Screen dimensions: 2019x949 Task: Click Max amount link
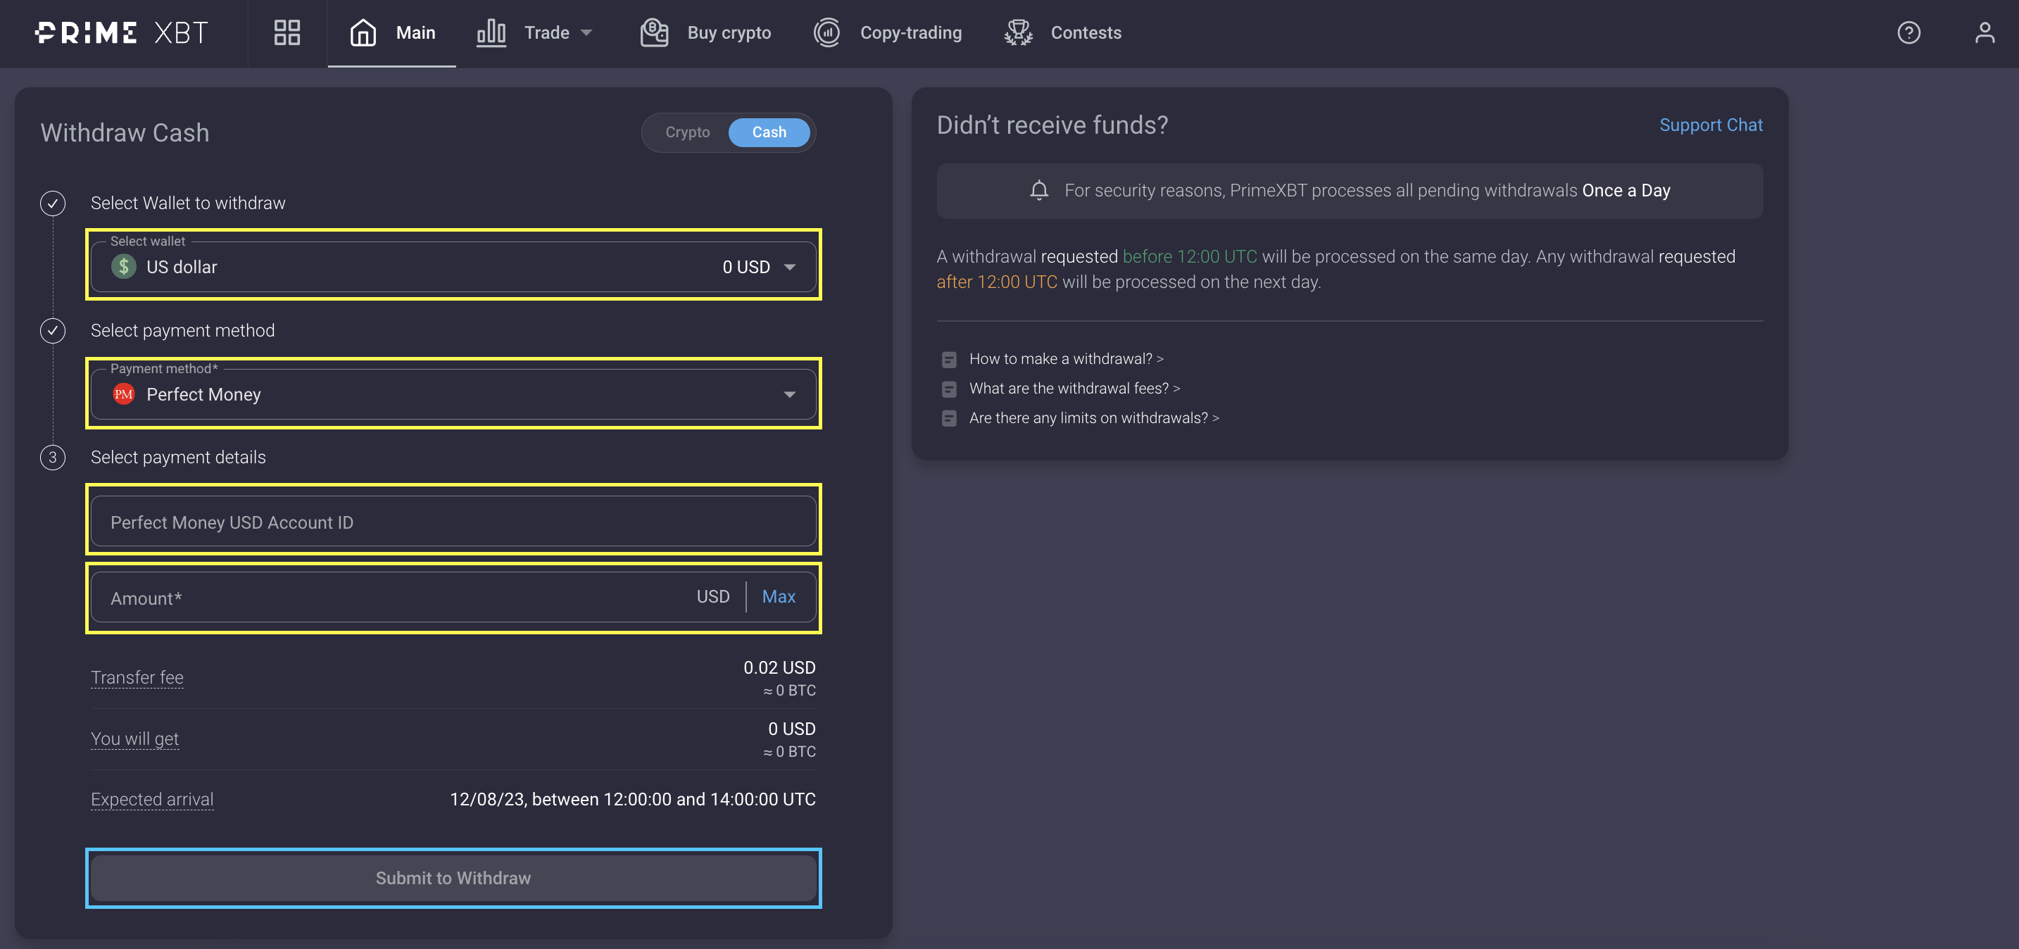pos(779,597)
